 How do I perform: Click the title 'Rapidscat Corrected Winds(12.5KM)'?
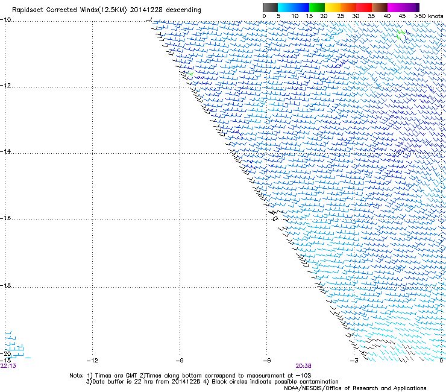tap(69, 10)
